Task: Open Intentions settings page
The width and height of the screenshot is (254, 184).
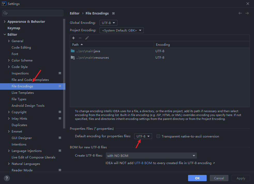Action: click(x=19, y=144)
